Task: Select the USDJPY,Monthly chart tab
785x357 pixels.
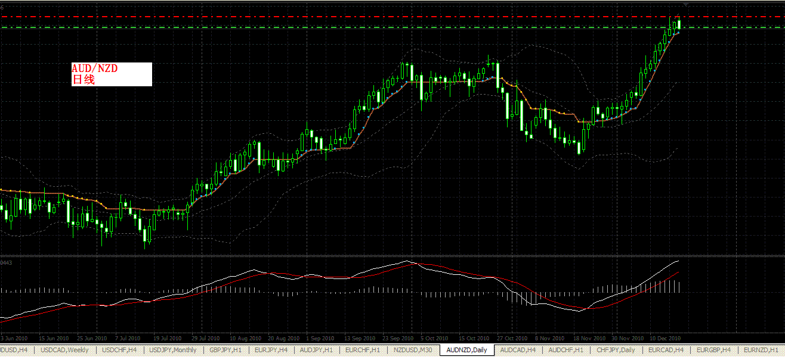Action: pos(174,350)
